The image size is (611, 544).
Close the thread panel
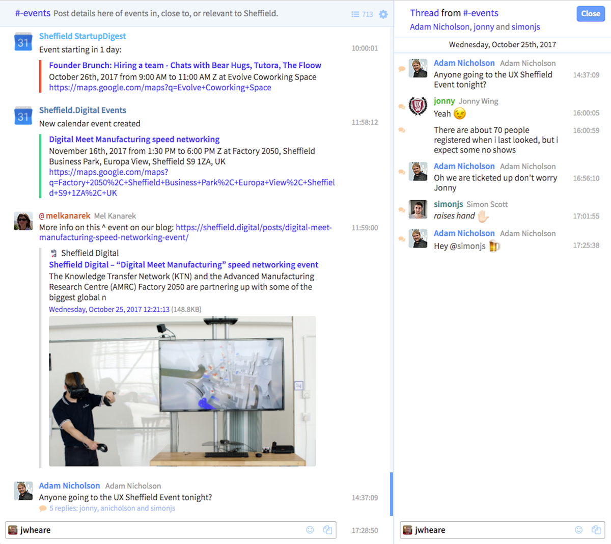[x=590, y=14]
